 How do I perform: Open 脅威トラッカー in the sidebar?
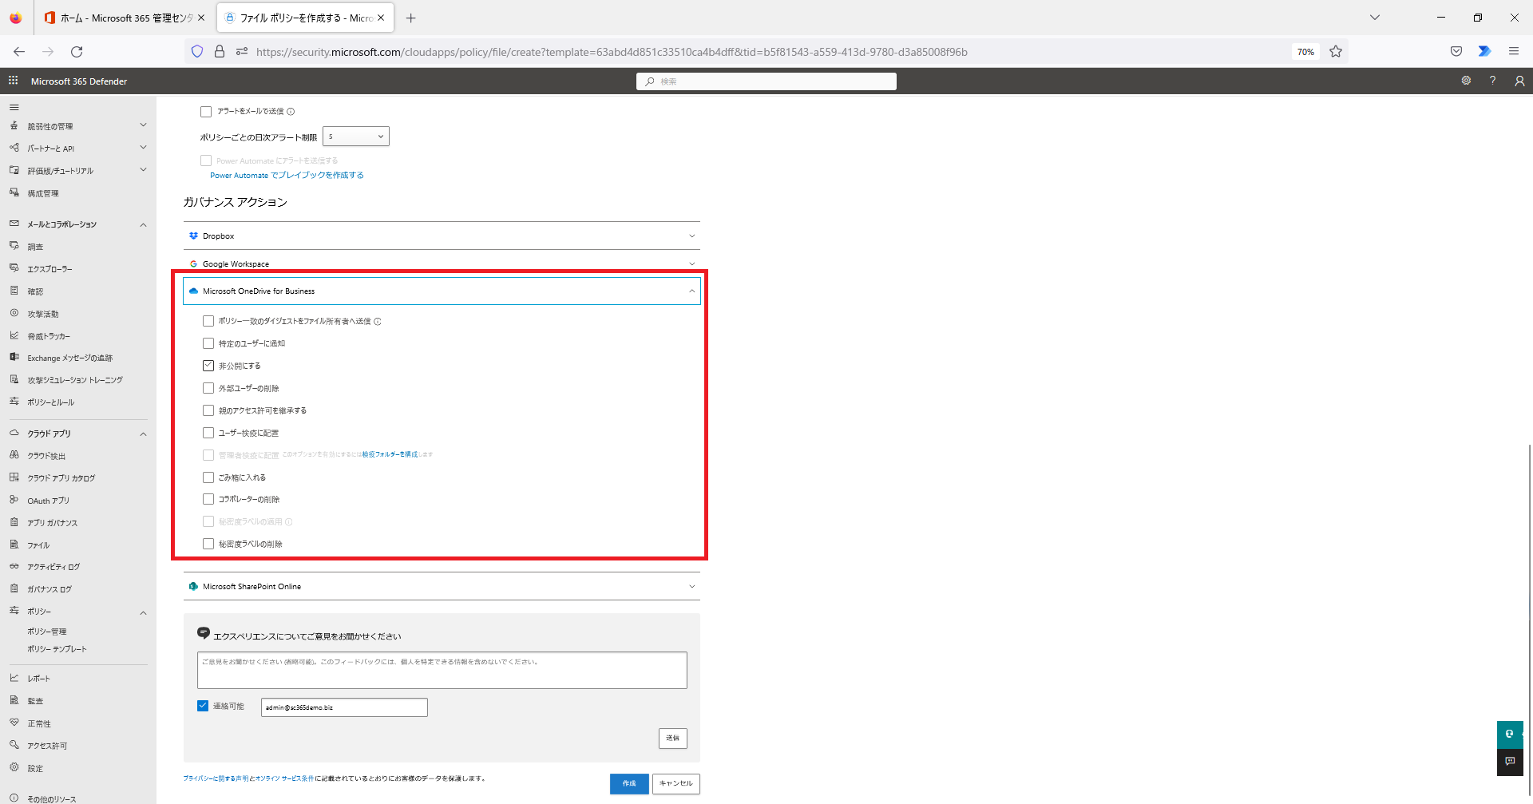click(x=49, y=336)
